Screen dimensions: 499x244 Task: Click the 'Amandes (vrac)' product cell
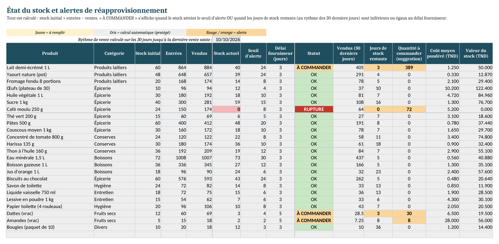point(50,220)
